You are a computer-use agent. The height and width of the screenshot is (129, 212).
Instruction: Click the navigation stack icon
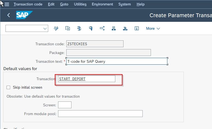coord(125,28)
